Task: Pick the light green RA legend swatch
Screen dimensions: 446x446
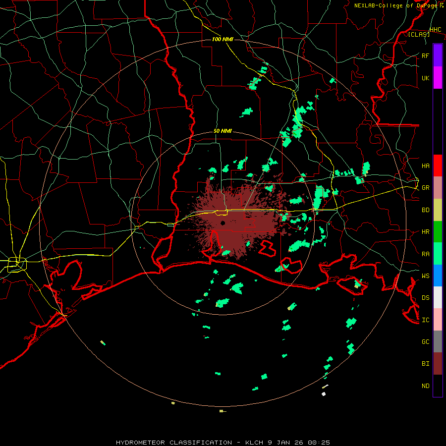Action: pyautogui.click(x=438, y=254)
